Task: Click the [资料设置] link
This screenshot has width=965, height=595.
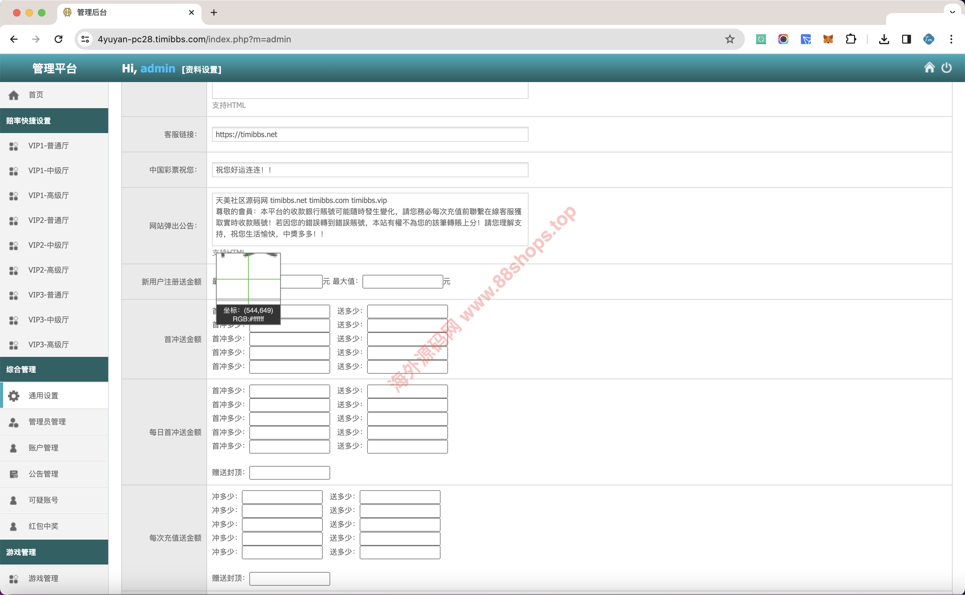Action: [201, 70]
